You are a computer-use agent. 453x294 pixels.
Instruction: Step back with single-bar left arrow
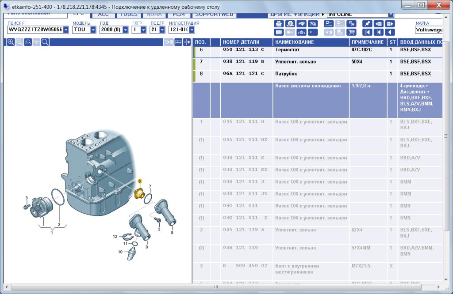(379, 32)
